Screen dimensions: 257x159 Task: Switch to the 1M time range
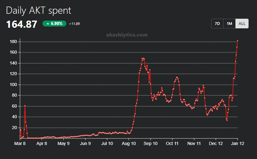pos(229,24)
